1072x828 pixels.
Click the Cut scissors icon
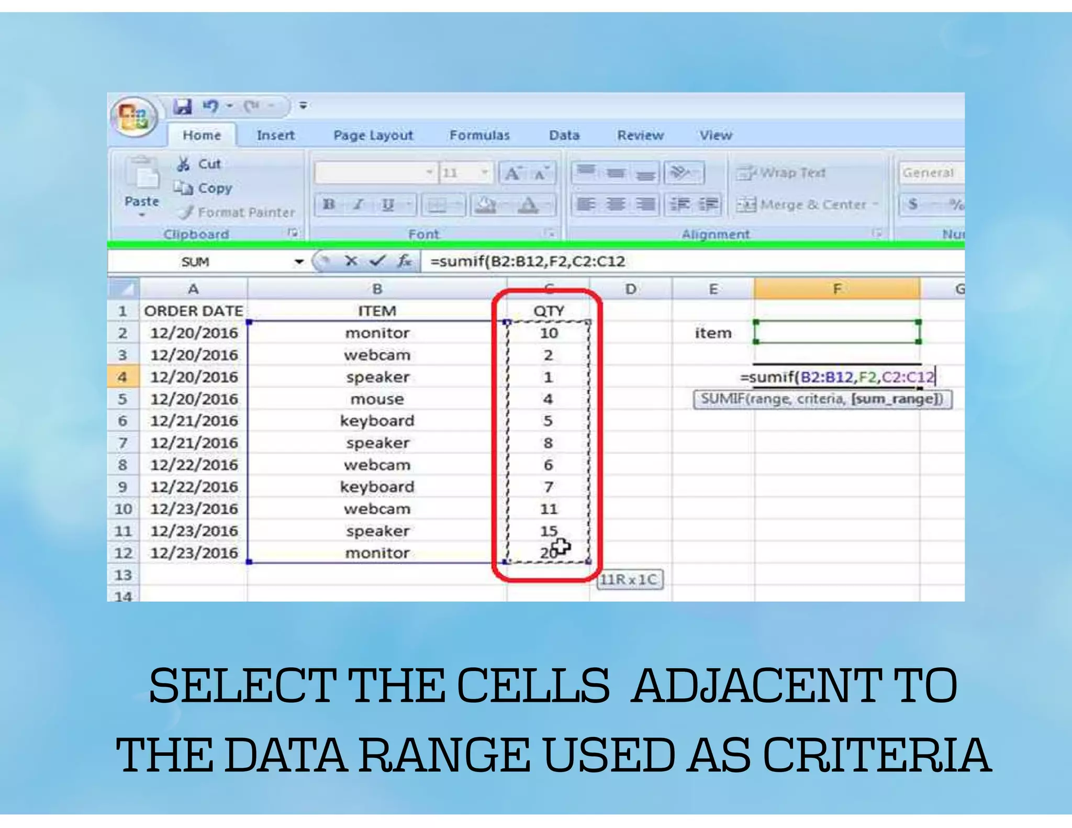coord(183,164)
